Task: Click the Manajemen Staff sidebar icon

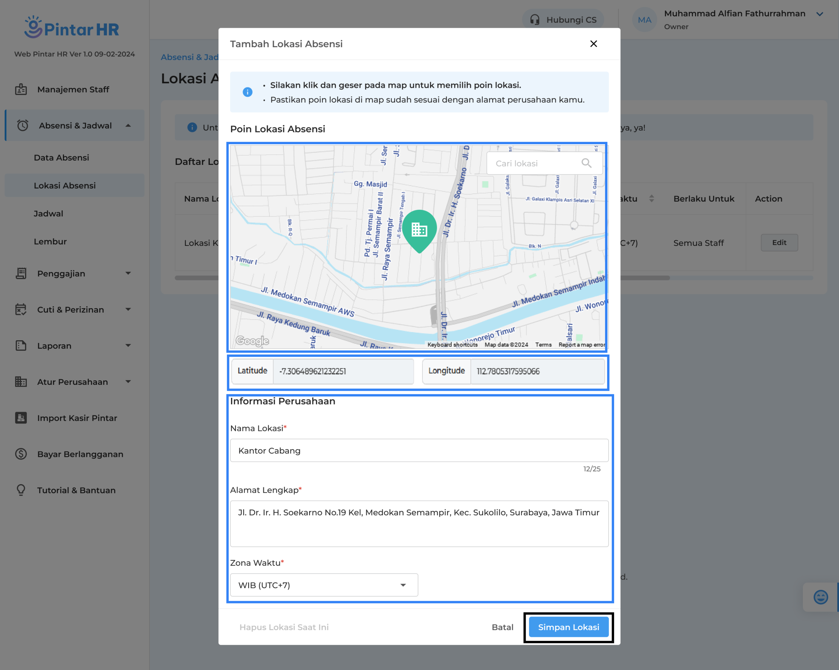Action: [21, 89]
